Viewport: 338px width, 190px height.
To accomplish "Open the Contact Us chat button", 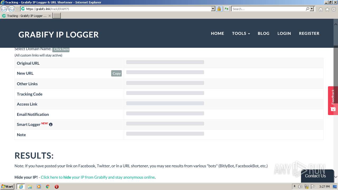I will click(x=317, y=176).
